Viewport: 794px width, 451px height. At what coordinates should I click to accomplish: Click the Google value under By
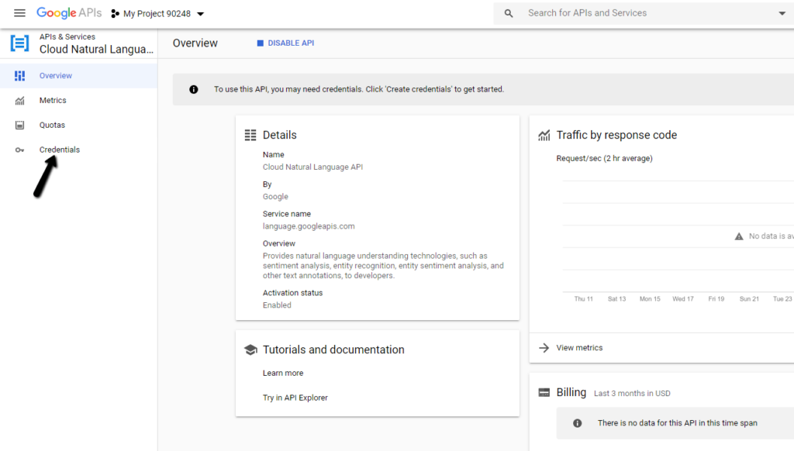coord(275,197)
